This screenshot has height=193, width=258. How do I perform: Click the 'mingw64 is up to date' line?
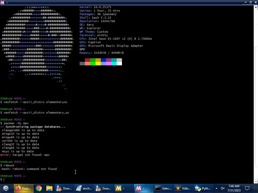click(x=21, y=137)
